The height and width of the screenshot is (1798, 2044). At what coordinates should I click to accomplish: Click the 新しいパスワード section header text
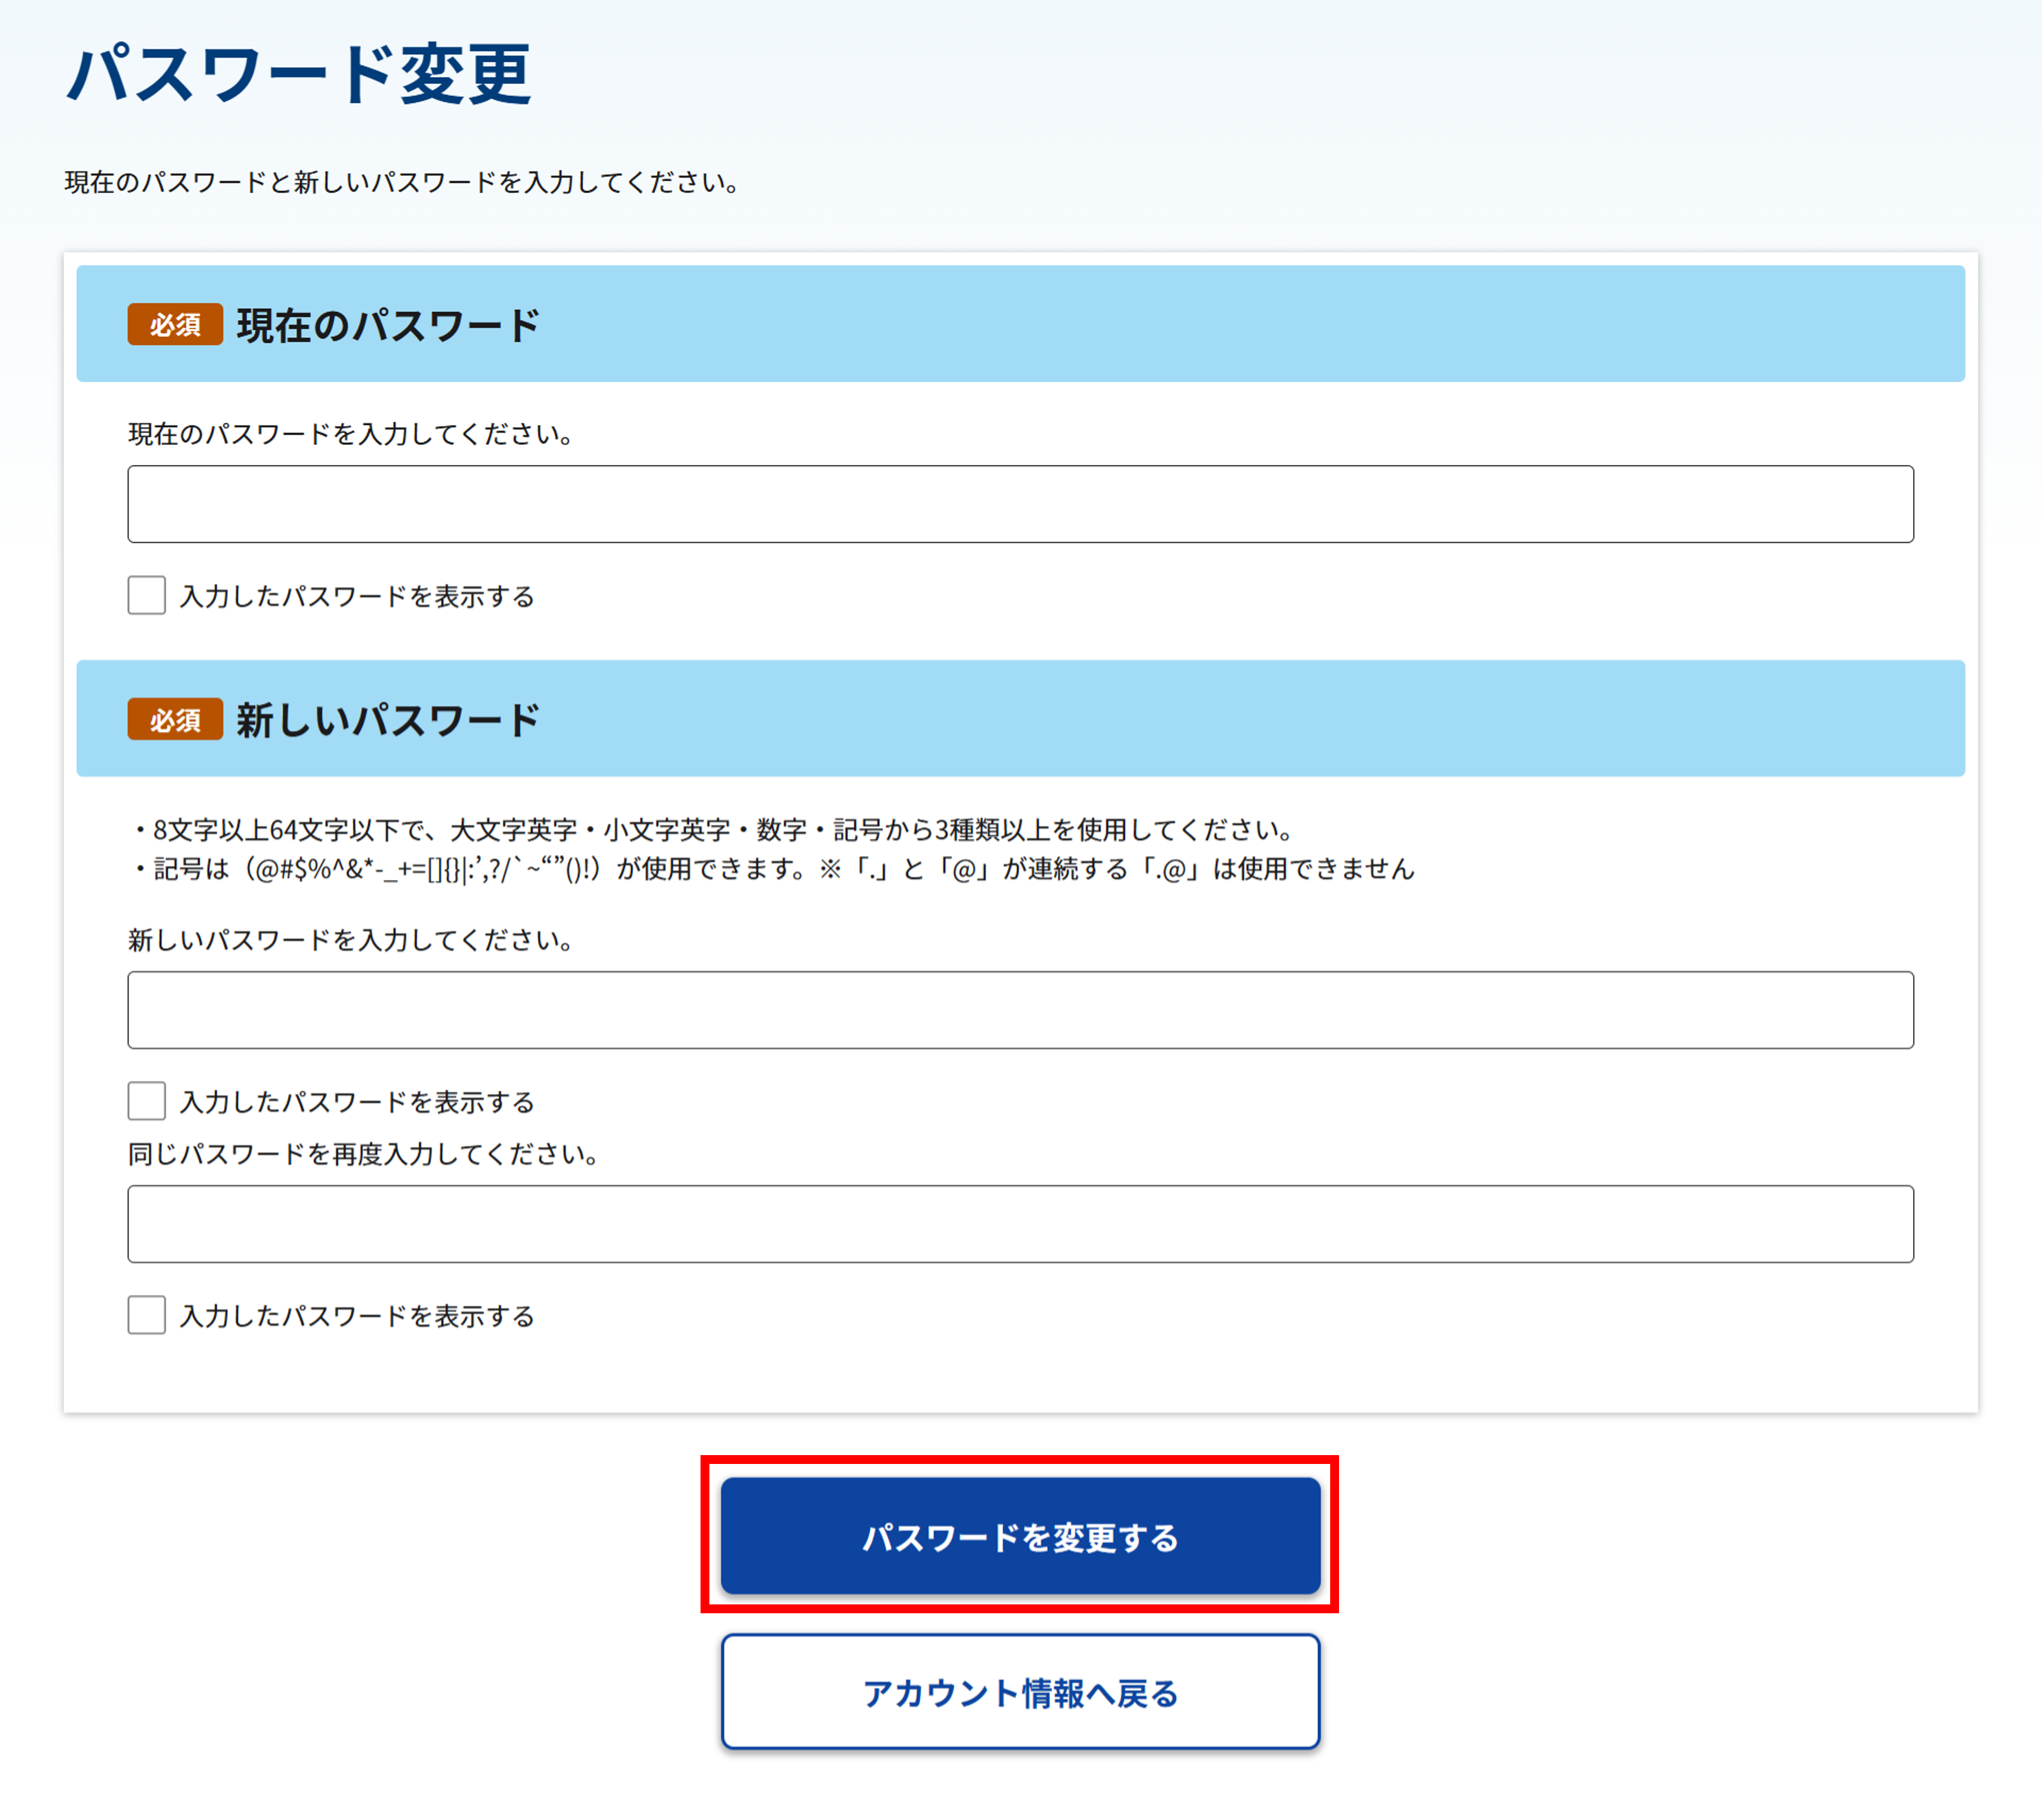388,720
